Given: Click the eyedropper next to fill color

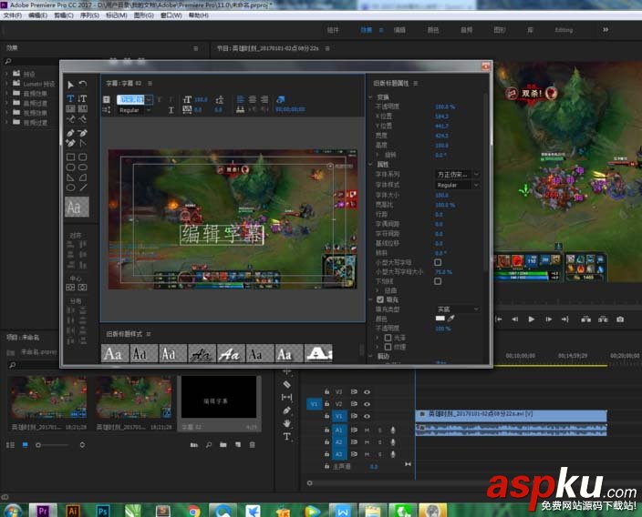Looking at the screenshot, I should (x=450, y=319).
